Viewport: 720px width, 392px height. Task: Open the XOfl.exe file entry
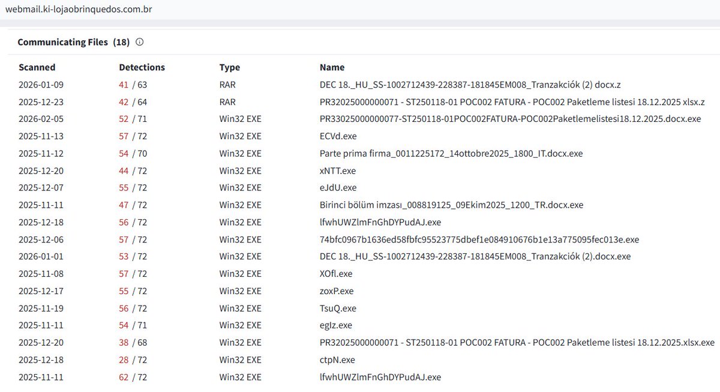point(336,274)
